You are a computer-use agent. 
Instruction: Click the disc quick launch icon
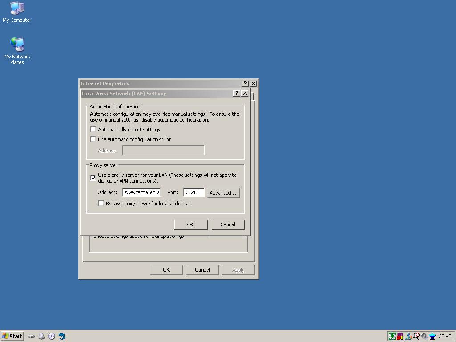52,336
